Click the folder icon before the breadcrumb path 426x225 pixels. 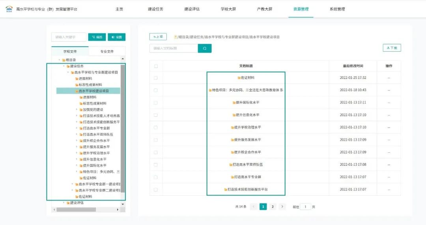coord(176,37)
